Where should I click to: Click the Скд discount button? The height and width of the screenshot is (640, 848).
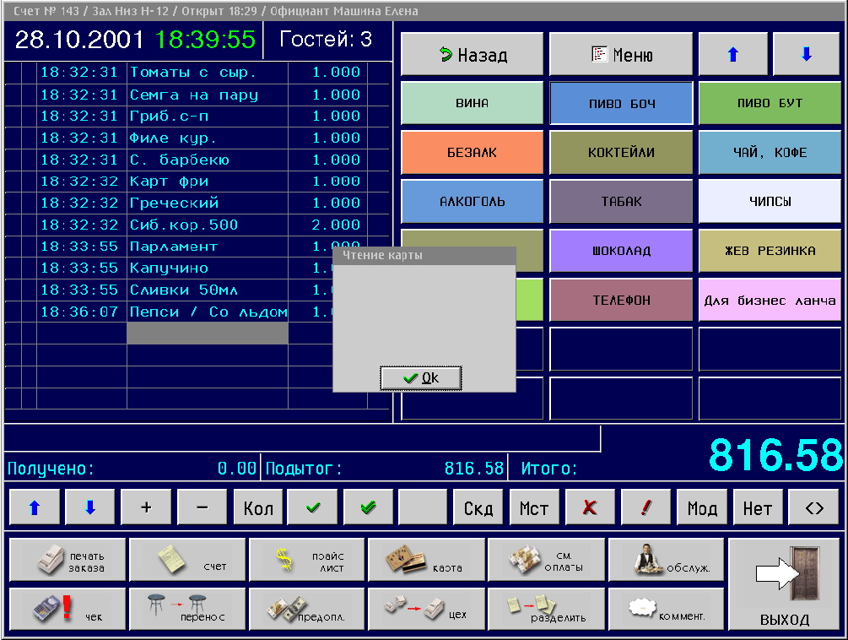478,507
